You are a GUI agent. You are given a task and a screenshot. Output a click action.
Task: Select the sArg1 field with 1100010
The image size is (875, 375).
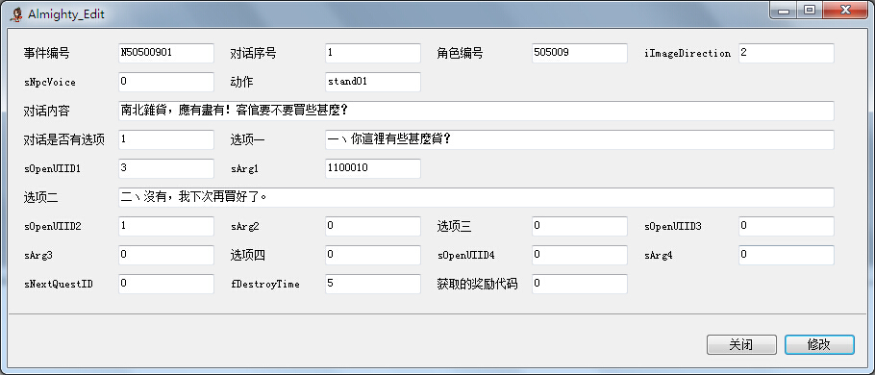(373, 168)
